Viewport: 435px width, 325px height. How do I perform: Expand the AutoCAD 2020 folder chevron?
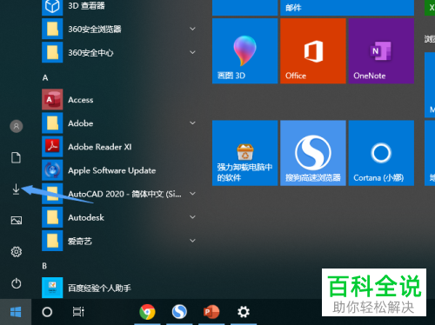(x=192, y=194)
